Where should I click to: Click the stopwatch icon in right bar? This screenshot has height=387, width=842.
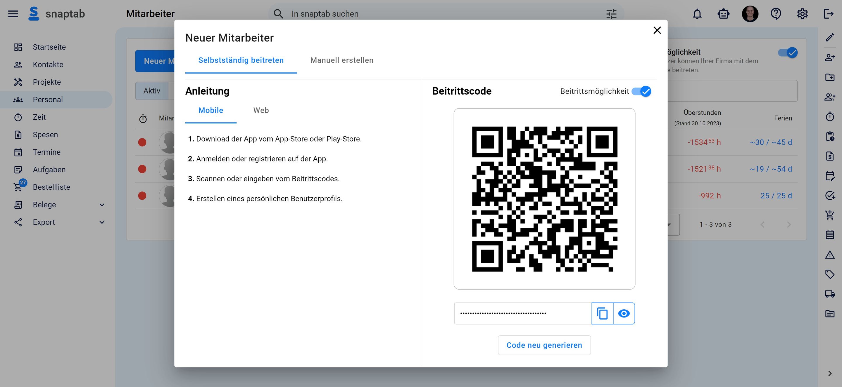coord(830,116)
